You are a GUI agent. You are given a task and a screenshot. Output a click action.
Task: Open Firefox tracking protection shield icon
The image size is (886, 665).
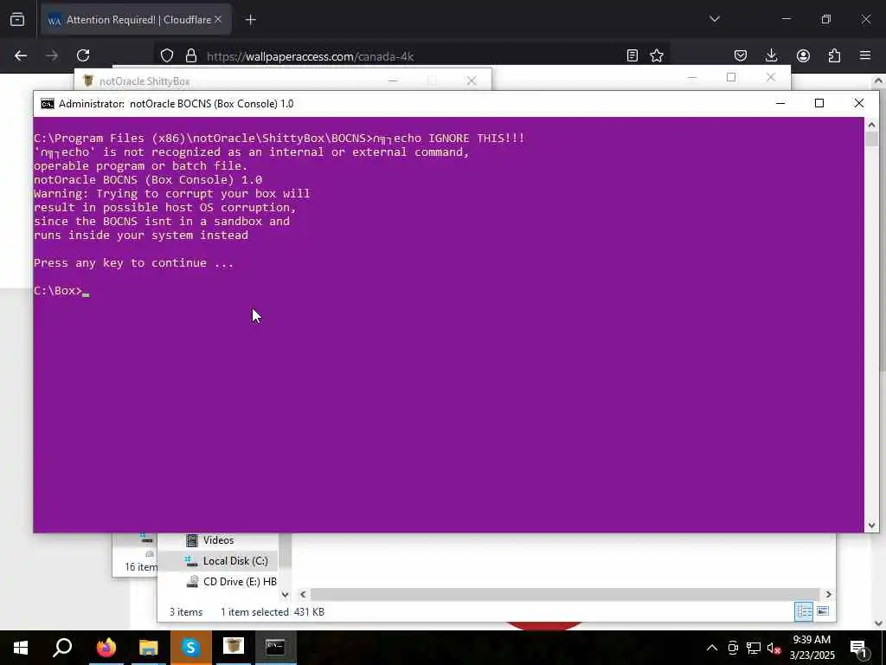click(167, 55)
